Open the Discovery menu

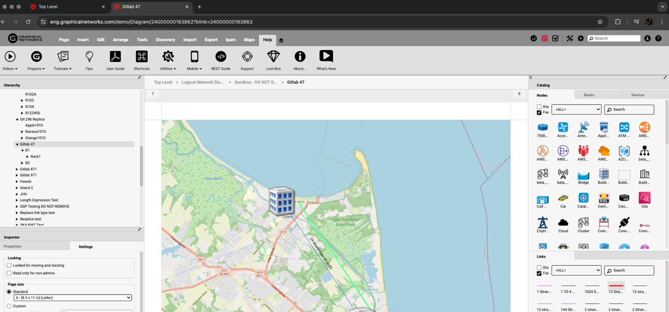point(165,40)
